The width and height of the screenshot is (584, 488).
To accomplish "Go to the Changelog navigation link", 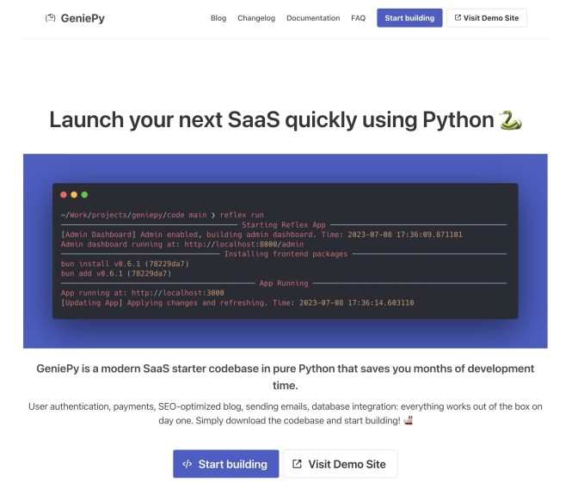I will click(256, 18).
